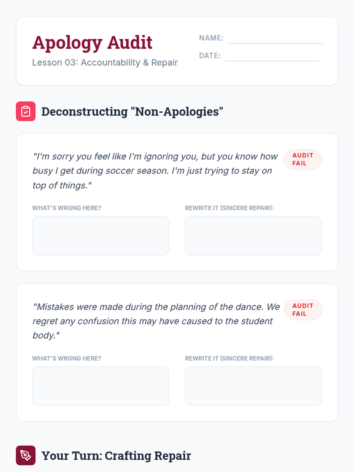Click the second "Rewrite it" answer box

[x=253, y=386]
